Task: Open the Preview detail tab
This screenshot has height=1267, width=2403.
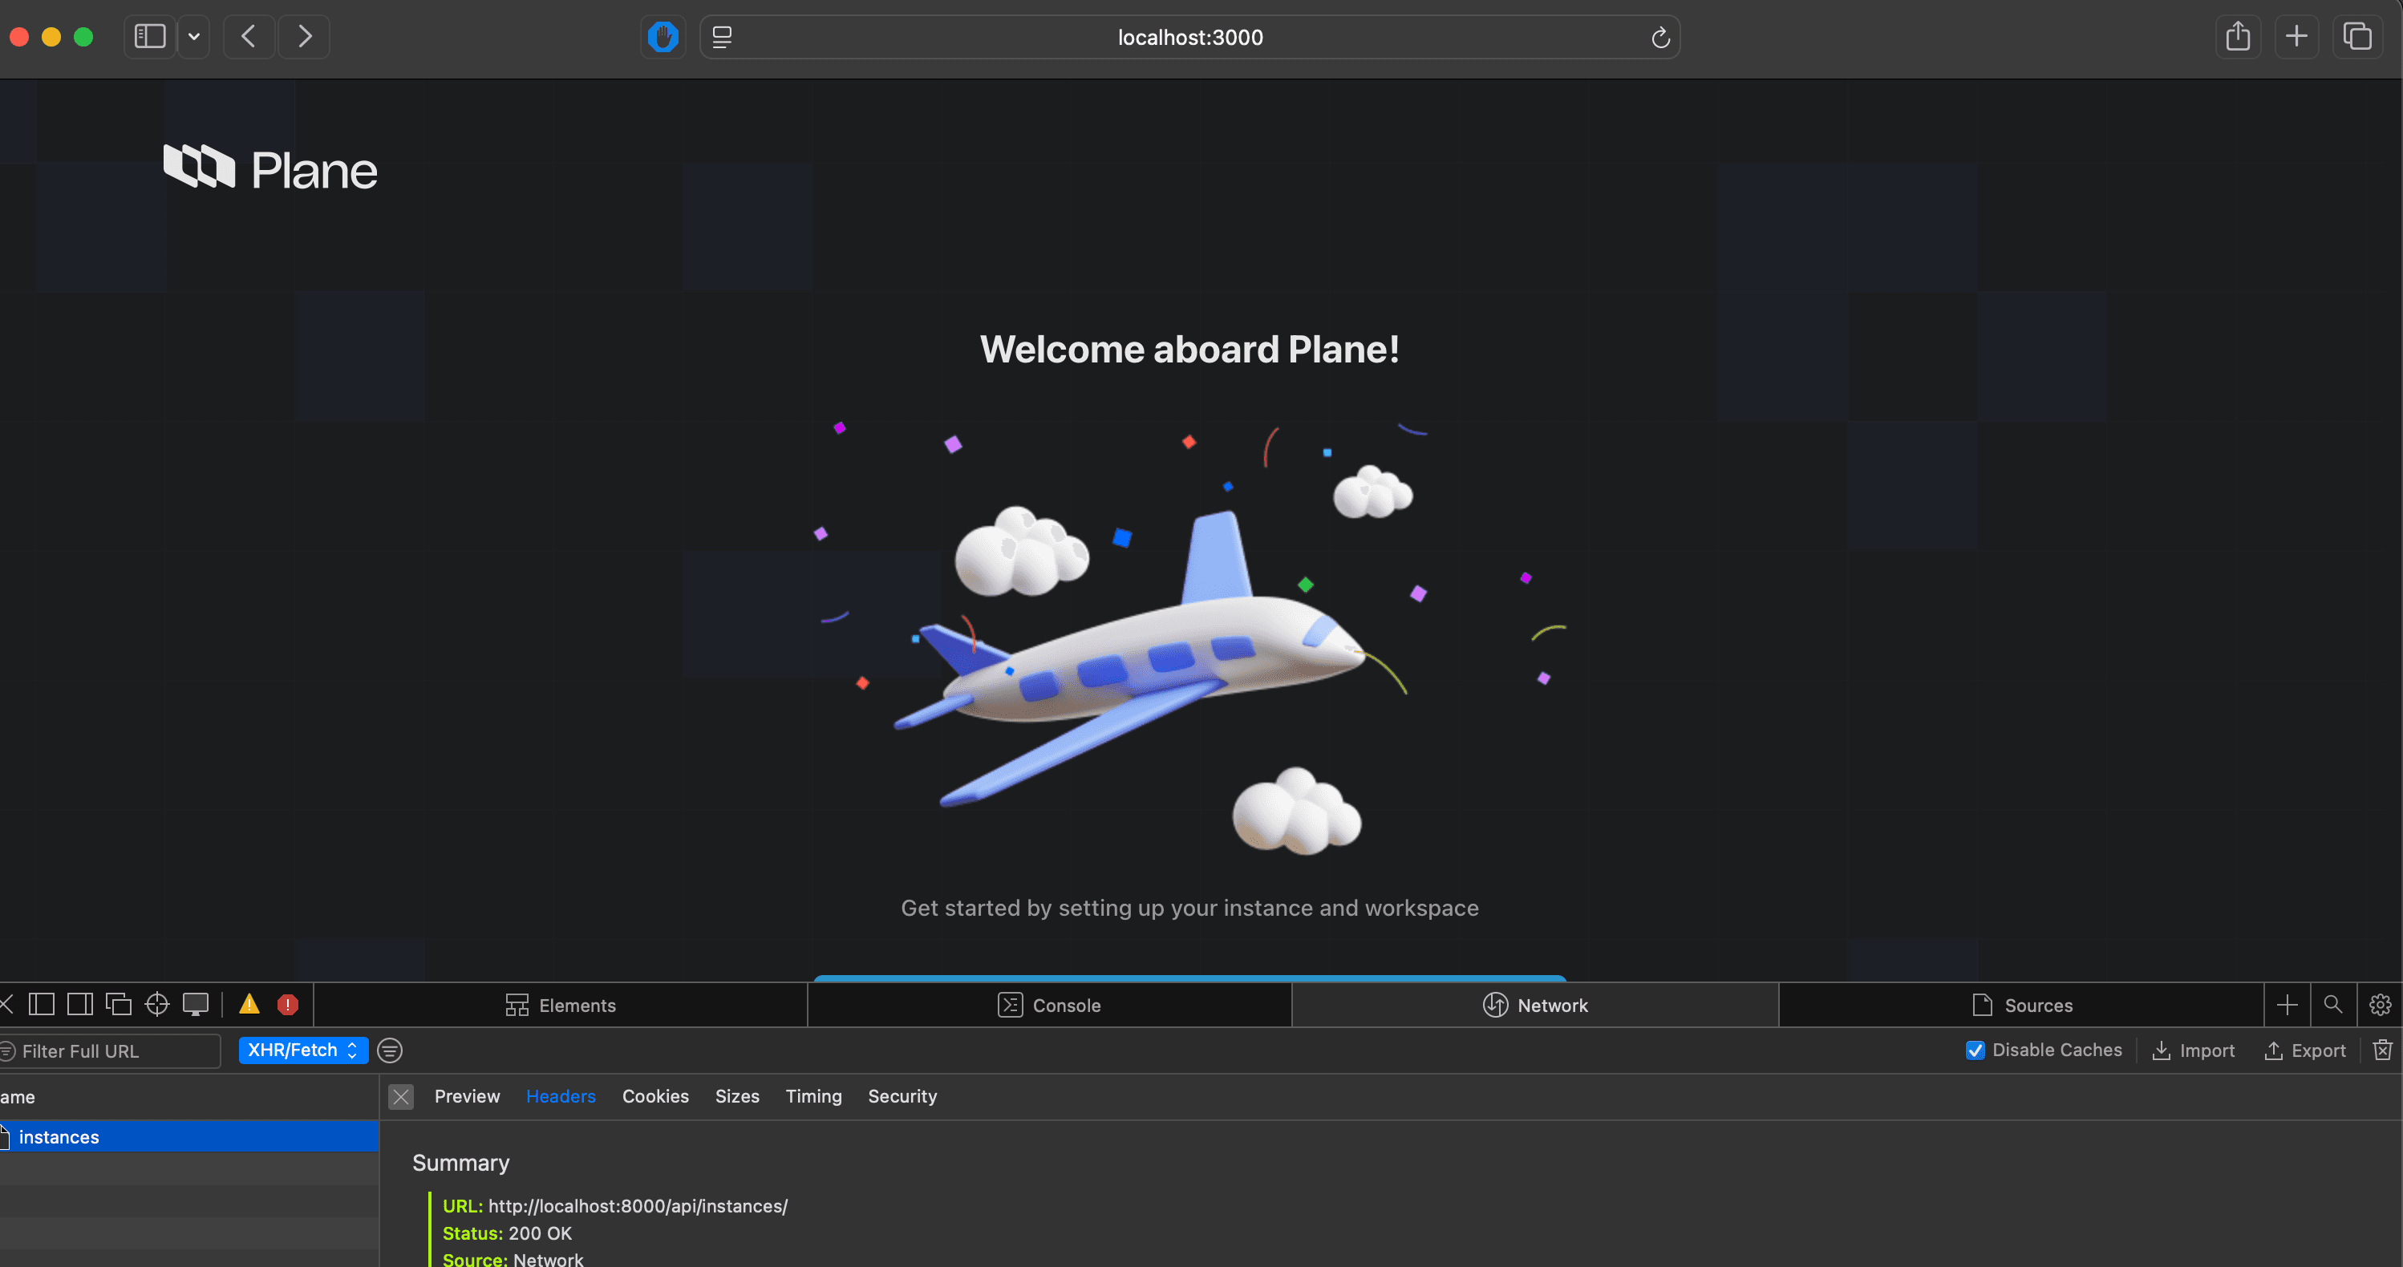Action: pos(468,1096)
